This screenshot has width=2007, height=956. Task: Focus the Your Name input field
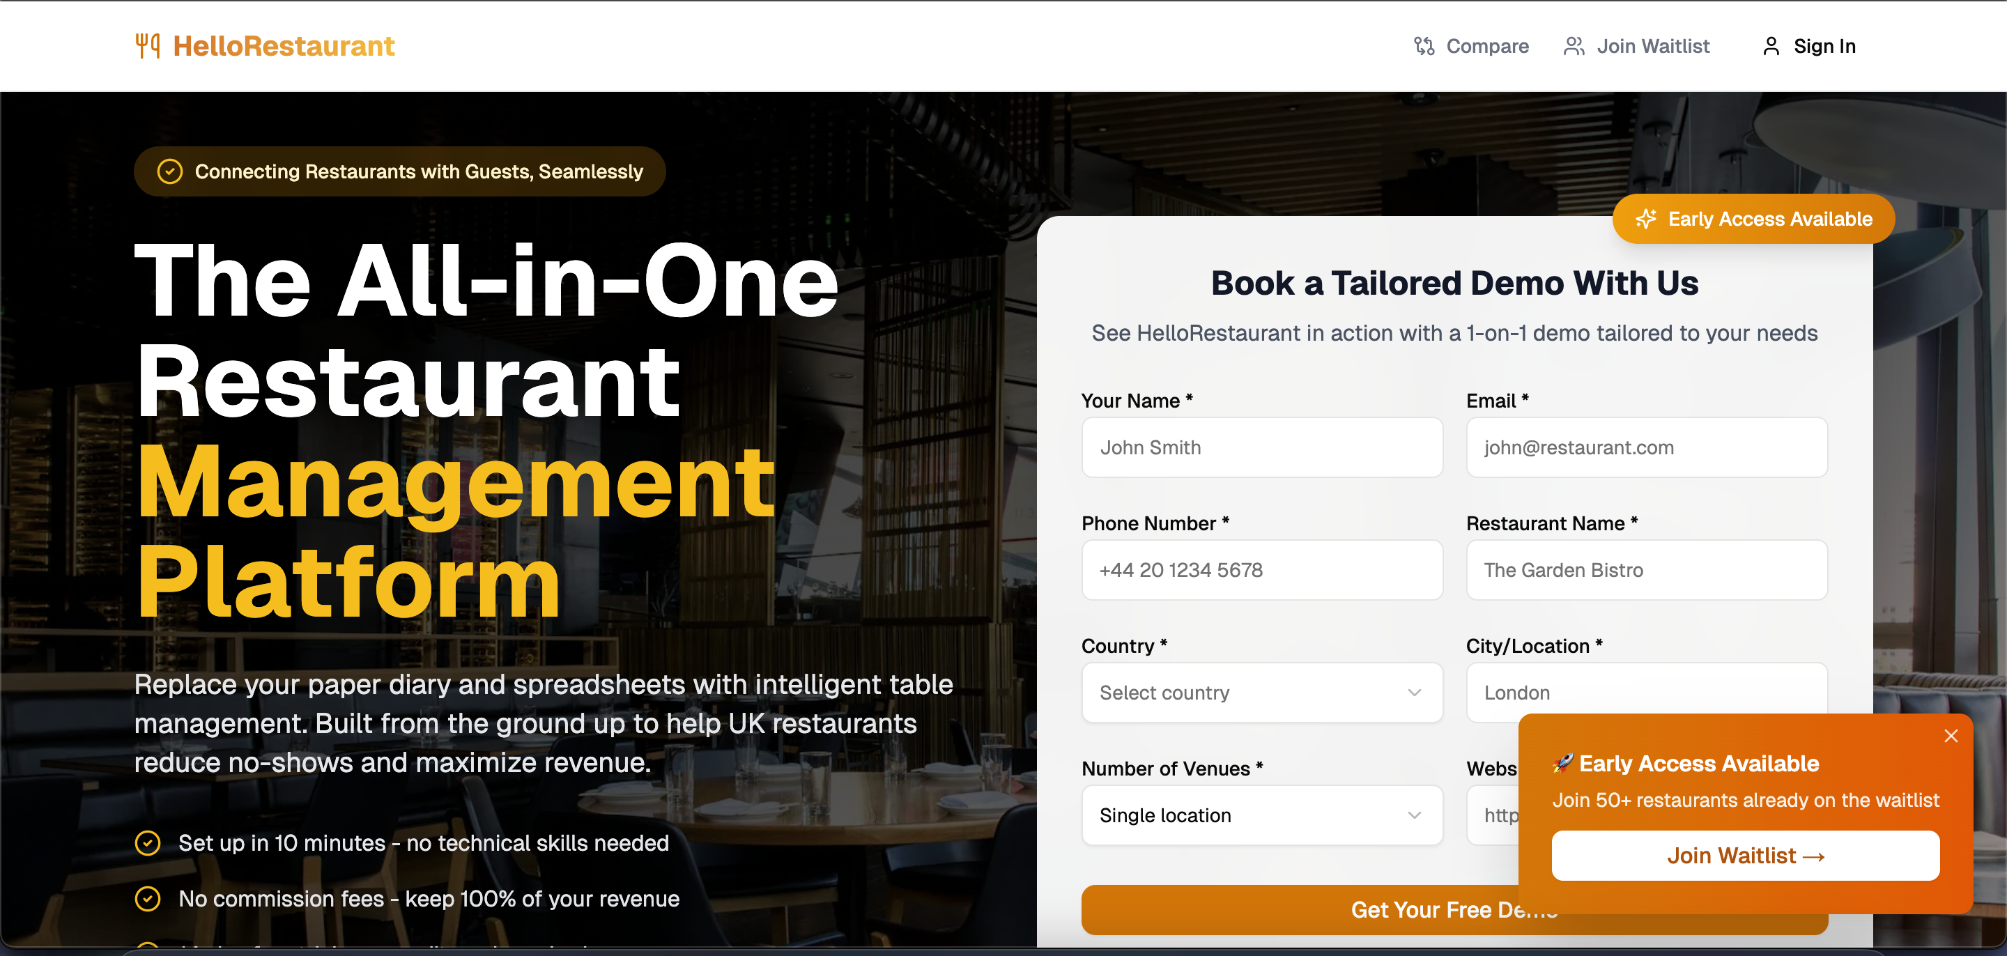1261,447
